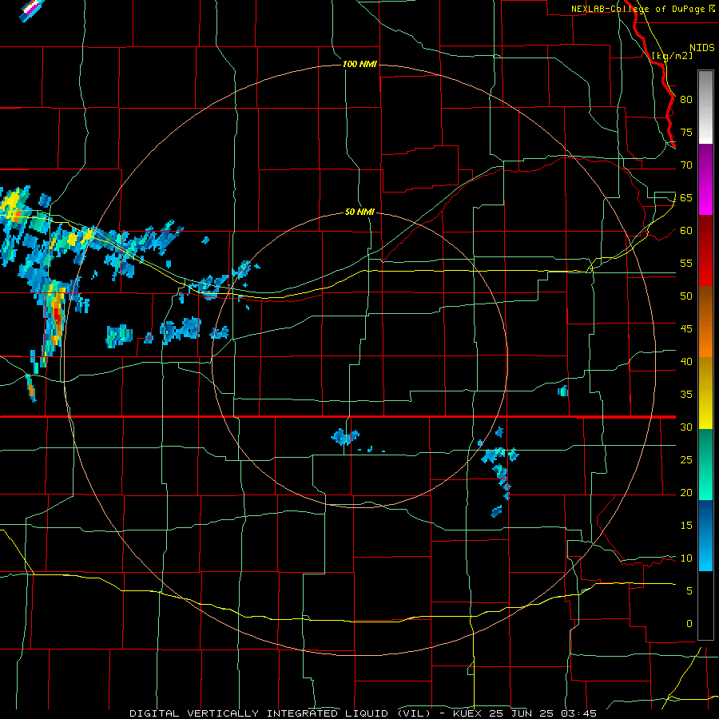Pick the green segment of the color bar
Viewport: 719px width, 719px height.
tap(705, 464)
